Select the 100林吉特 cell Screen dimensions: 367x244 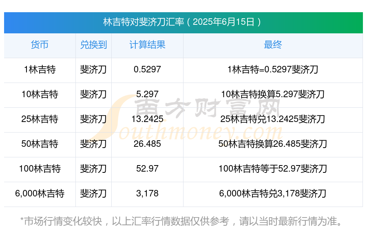coord(40,169)
